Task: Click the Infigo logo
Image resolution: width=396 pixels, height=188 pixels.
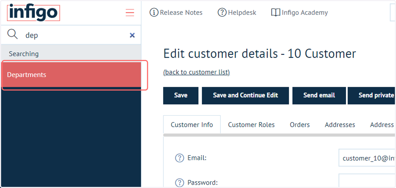Action: click(33, 13)
